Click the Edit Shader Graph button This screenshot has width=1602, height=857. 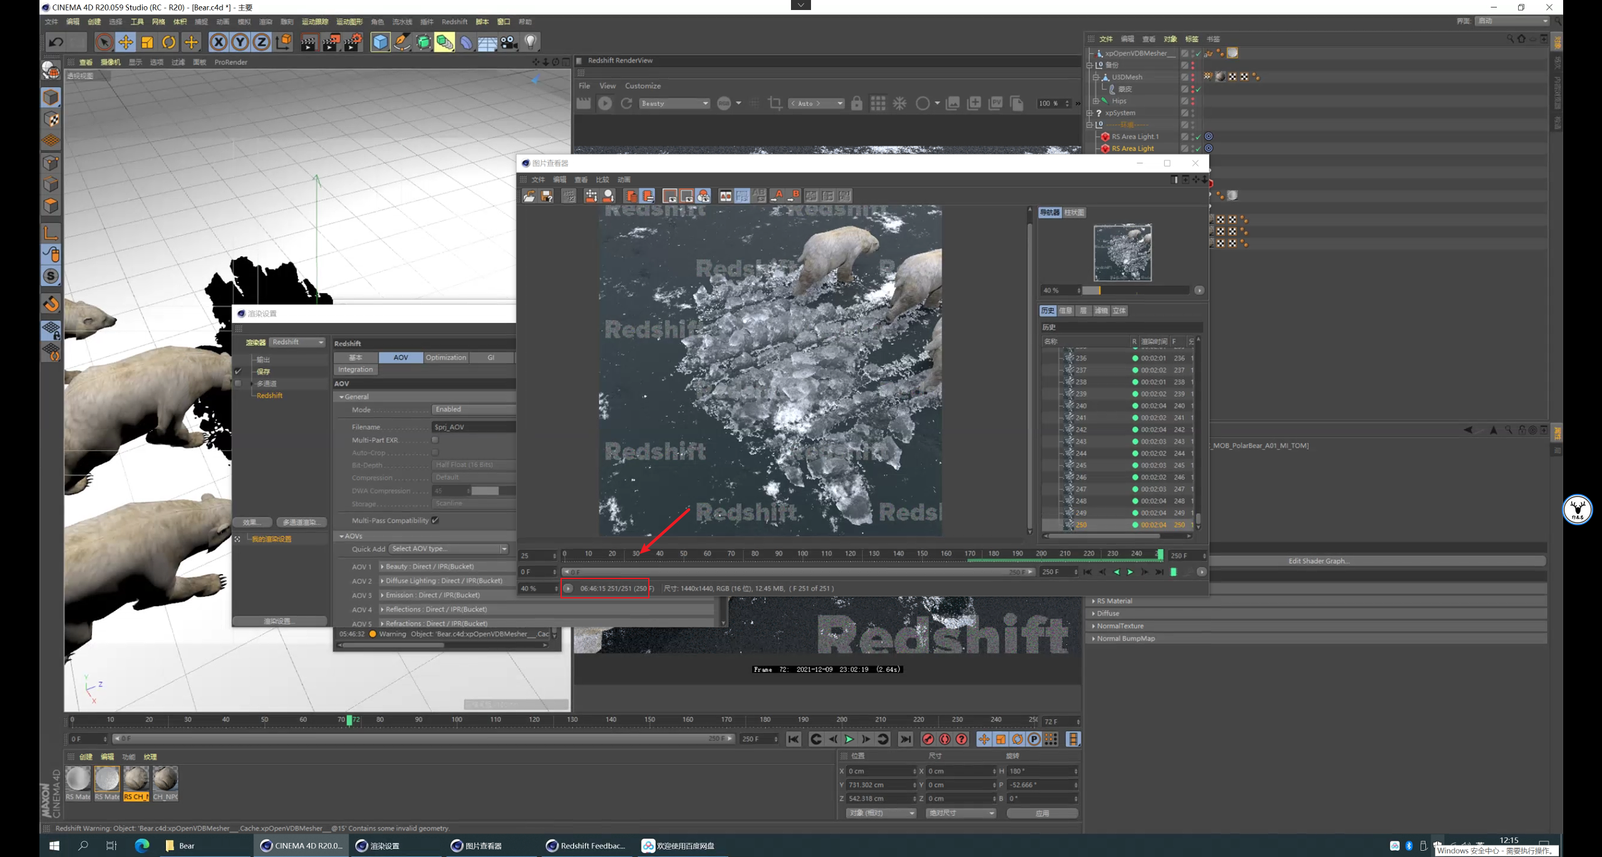tap(1318, 561)
